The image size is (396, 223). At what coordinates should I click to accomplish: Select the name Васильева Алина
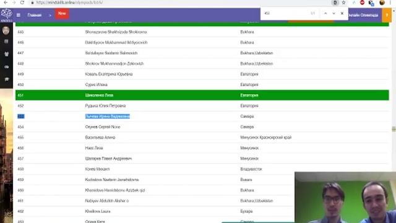100,138
